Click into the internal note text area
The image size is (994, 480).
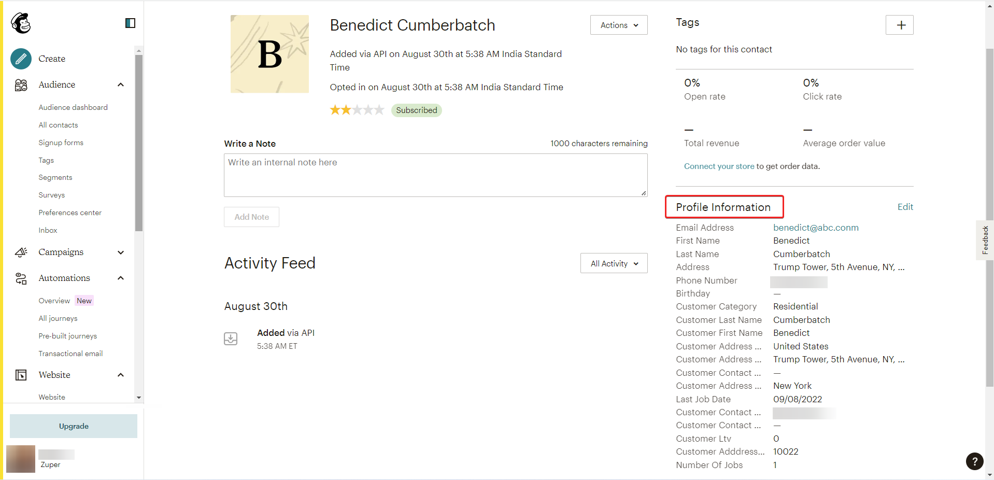pyautogui.click(x=435, y=175)
